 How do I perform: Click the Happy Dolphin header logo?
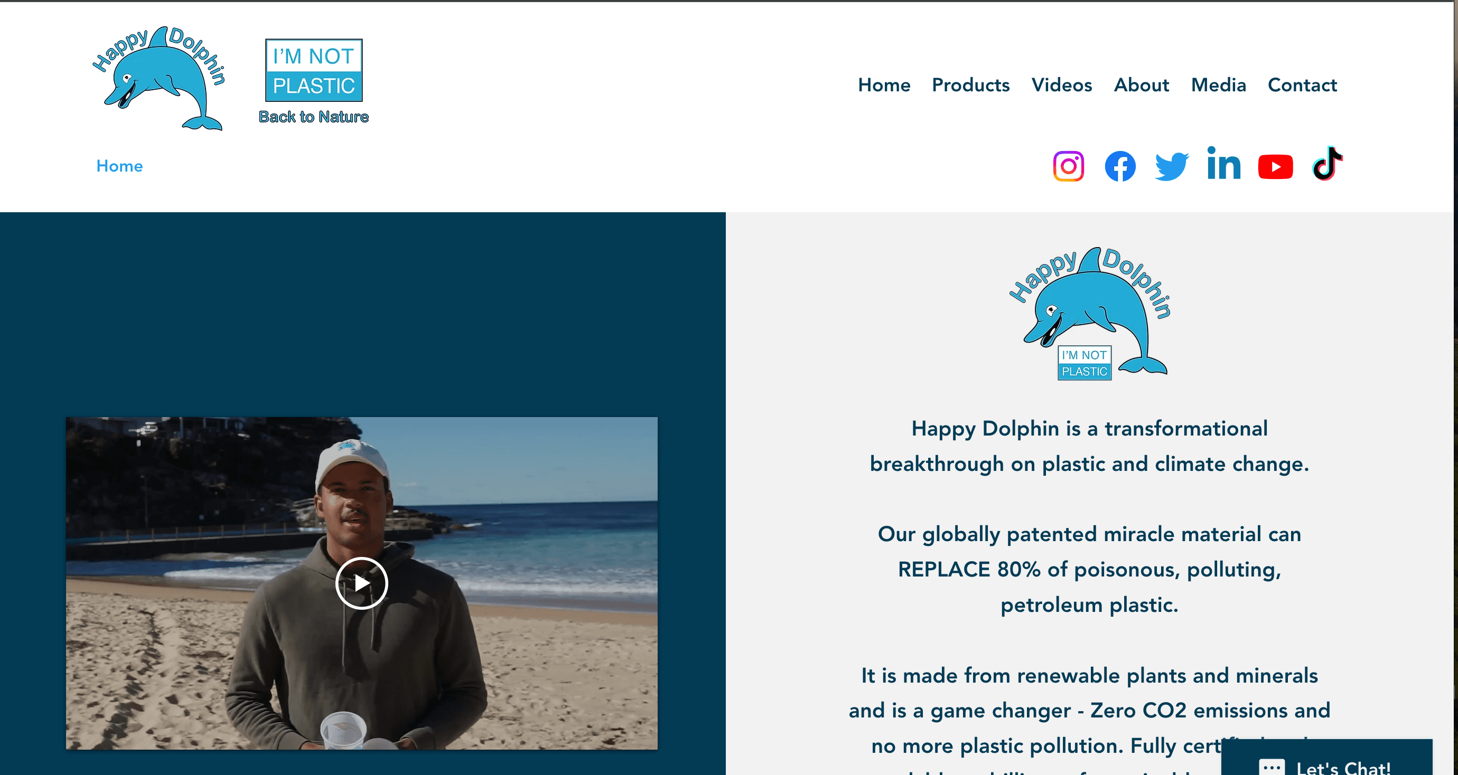coord(159,78)
